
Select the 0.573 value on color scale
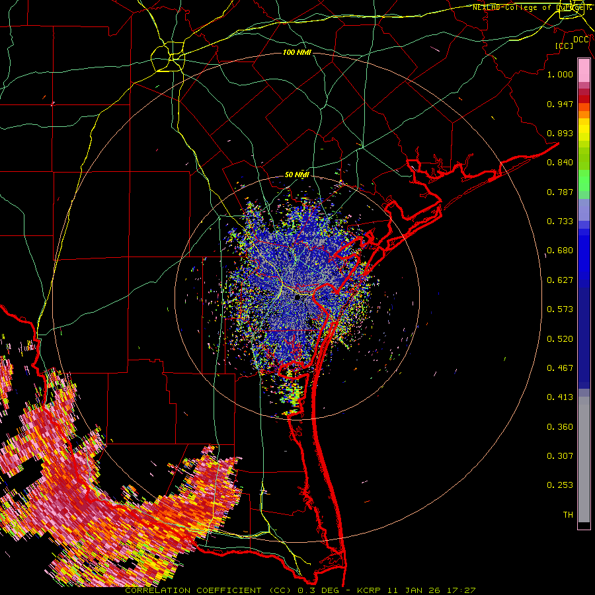tap(560, 309)
